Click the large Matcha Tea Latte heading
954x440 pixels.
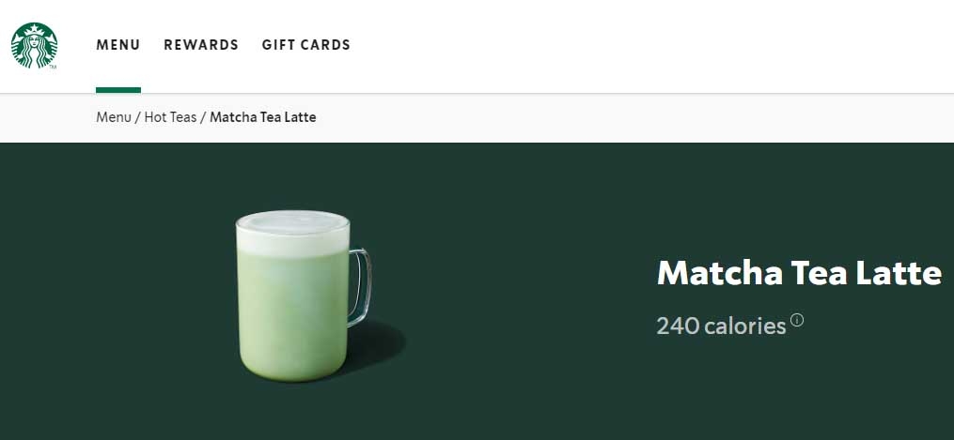click(800, 272)
